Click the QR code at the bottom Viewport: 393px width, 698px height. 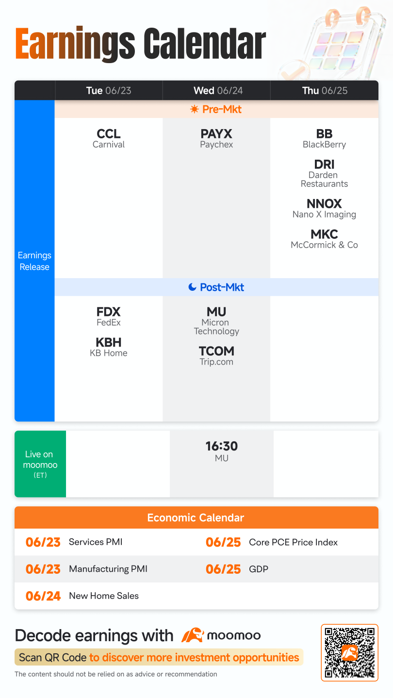(x=349, y=652)
